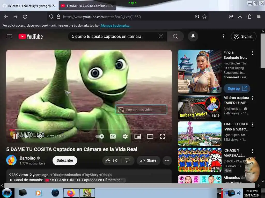Screen dimensions: 265x198
Task: Skip to the next video
Action: pos(27,136)
